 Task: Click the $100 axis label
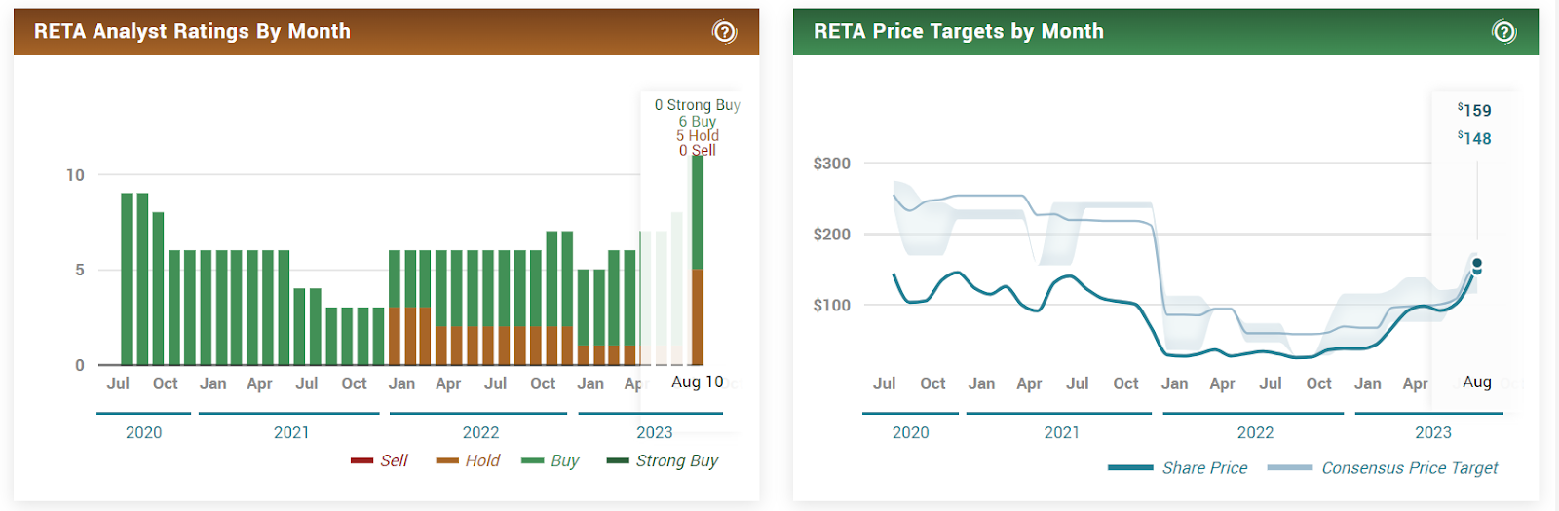coord(832,306)
